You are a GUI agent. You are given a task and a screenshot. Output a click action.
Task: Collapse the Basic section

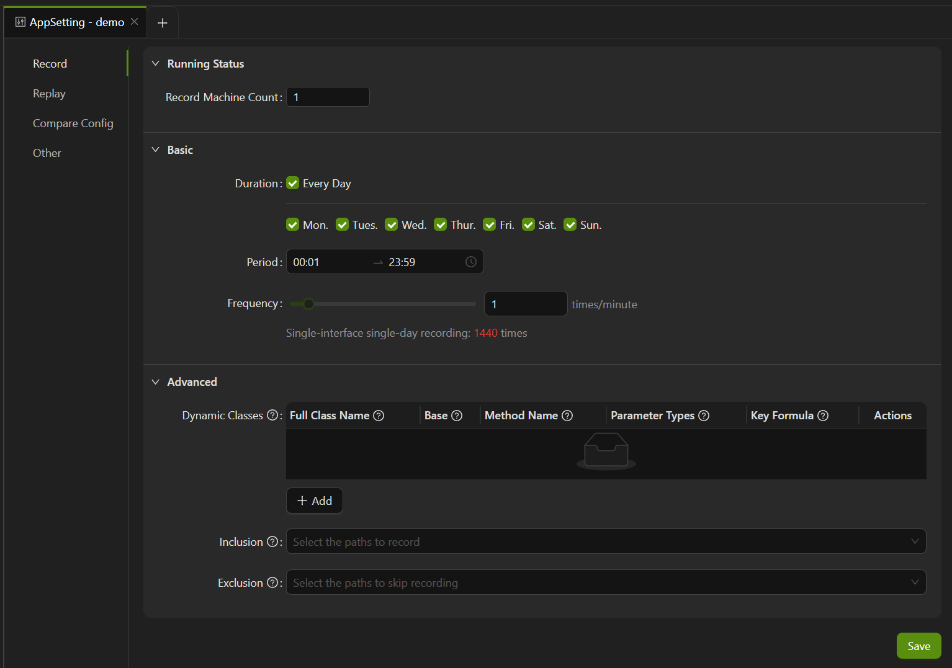[156, 150]
